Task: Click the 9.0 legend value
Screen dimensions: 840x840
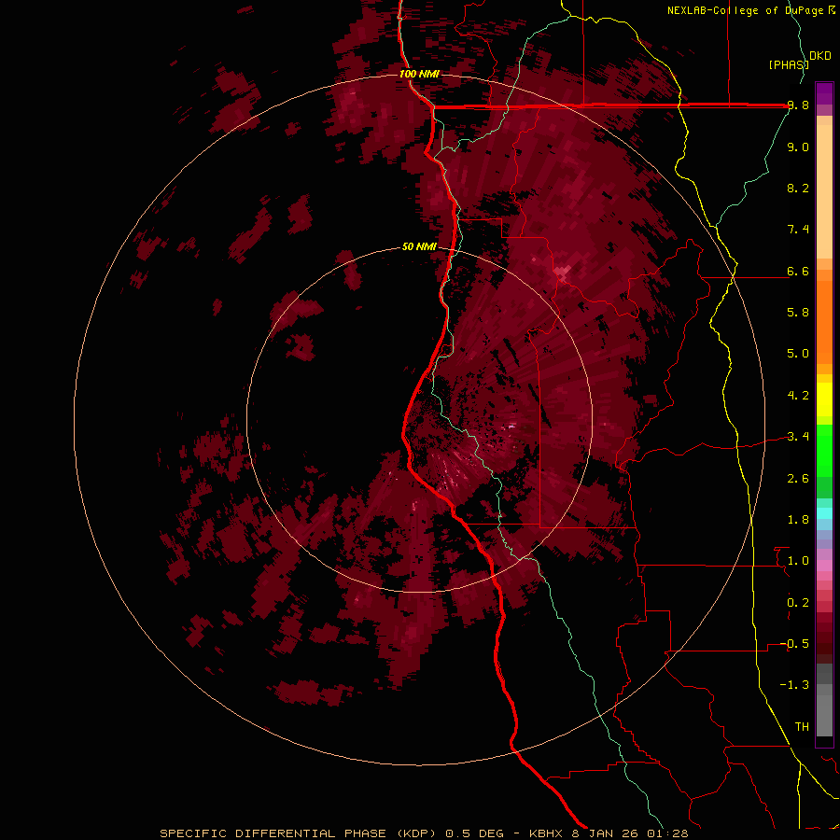Action: [x=798, y=147]
